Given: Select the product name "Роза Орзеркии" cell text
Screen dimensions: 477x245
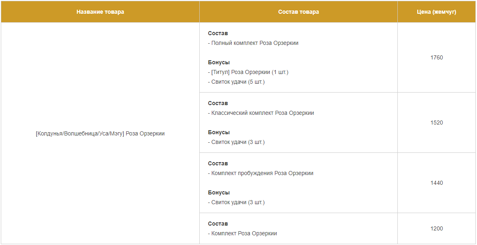Looking at the screenshot, I should coord(100,133).
